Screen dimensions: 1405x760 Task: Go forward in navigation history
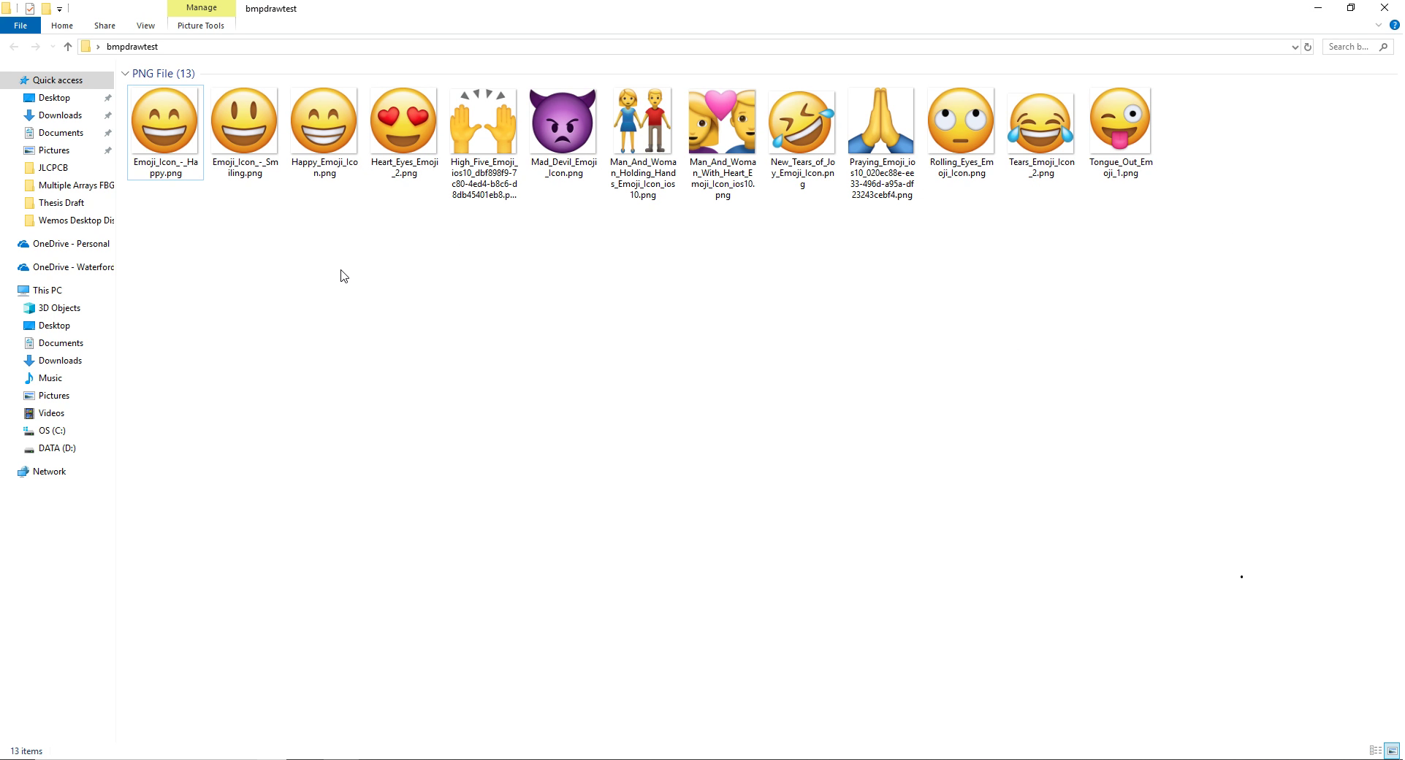(35, 47)
